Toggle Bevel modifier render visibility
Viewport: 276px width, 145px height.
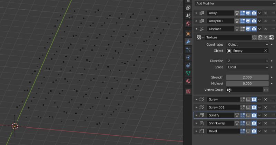point(254,131)
